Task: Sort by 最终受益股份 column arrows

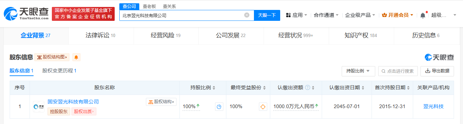Action: point(264,88)
